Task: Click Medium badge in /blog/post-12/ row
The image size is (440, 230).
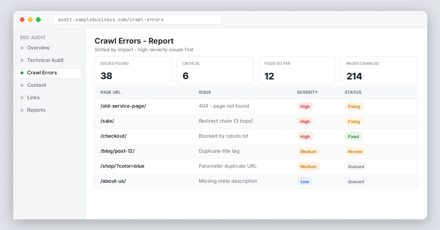Action: point(308,151)
